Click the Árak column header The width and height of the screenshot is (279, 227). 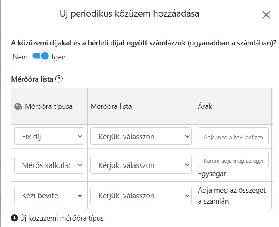pyautogui.click(x=205, y=106)
